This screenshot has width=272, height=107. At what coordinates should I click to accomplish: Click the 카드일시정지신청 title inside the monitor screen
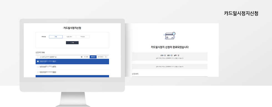[72, 28]
